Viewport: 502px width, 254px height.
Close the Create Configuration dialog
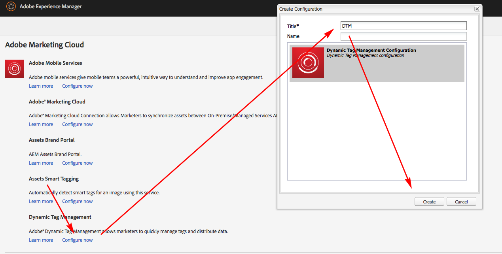[477, 9]
